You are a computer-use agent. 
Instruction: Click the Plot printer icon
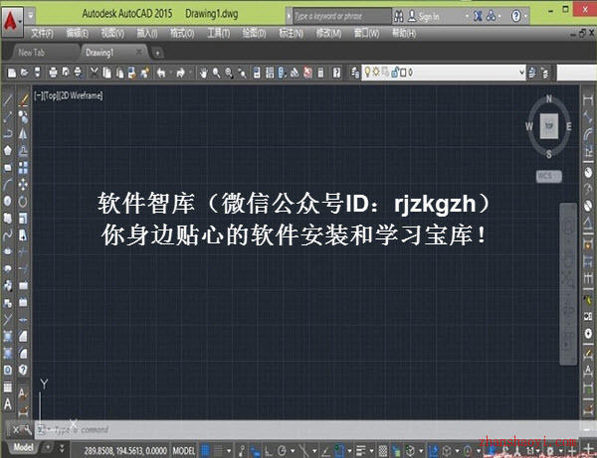(x=53, y=73)
